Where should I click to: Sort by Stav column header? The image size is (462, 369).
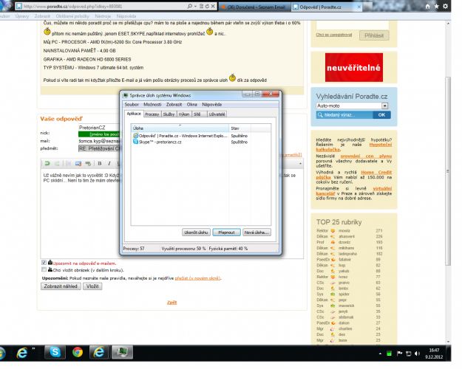tap(240, 128)
